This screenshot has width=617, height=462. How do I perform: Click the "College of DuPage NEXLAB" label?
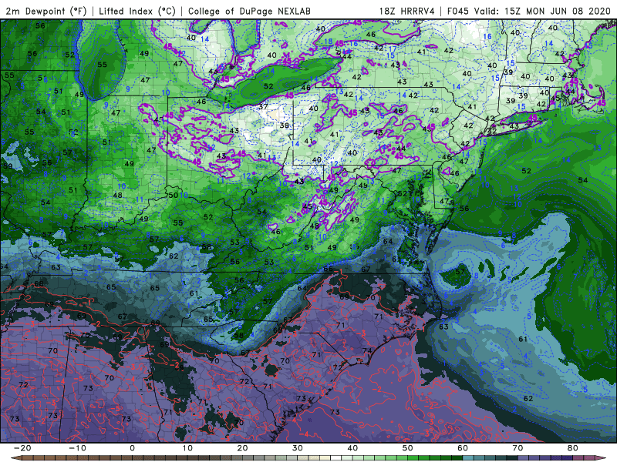(x=249, y=11)
